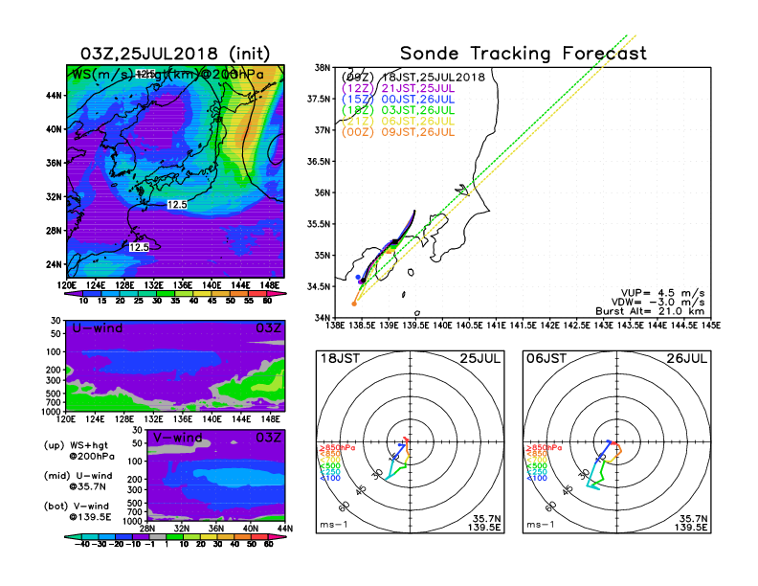This screenshot has height=586, width=758.
Task: Click '<100' in the 18JST hodograph legend
Action: click(330, 478)
